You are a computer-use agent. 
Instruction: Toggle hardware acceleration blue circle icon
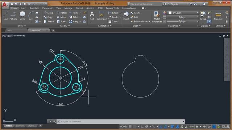click(x=214, y=126)
